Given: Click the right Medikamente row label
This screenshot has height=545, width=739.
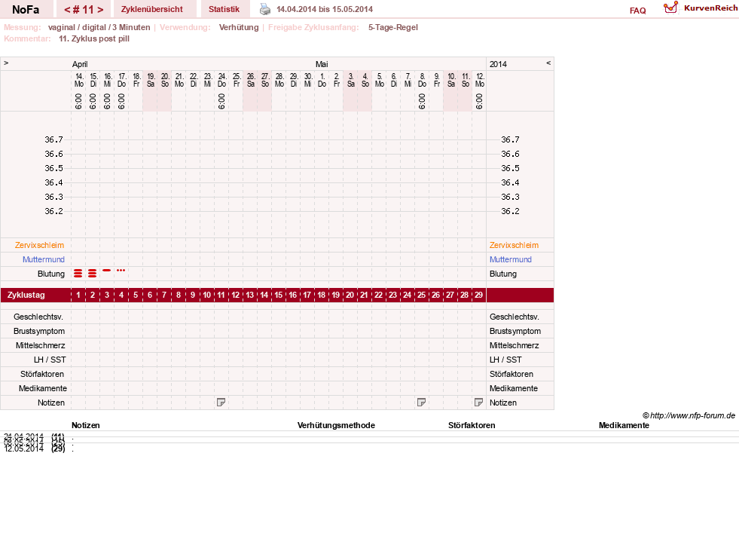Looking at the screenshot, I should (513, 388).
